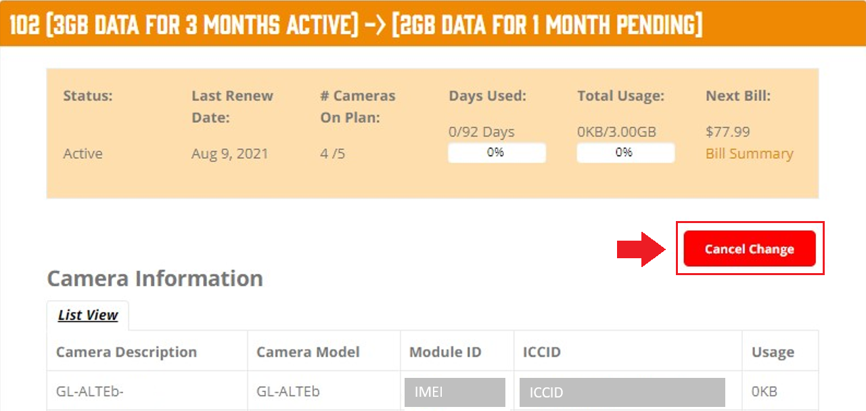866x411 pixels.
Task: Click the Active status value
Action: (x=83, y=153)
